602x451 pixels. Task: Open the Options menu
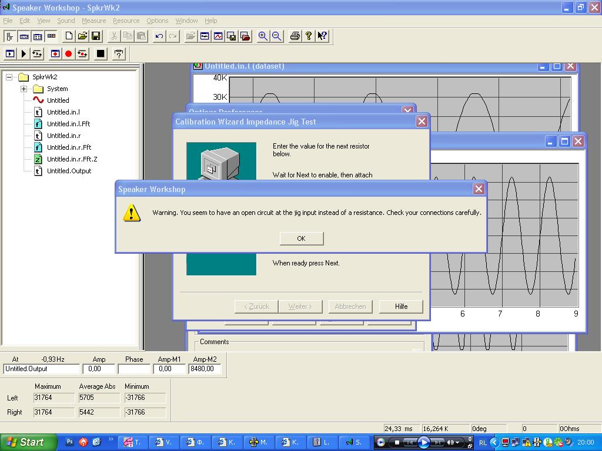click(x=158, y=21)
